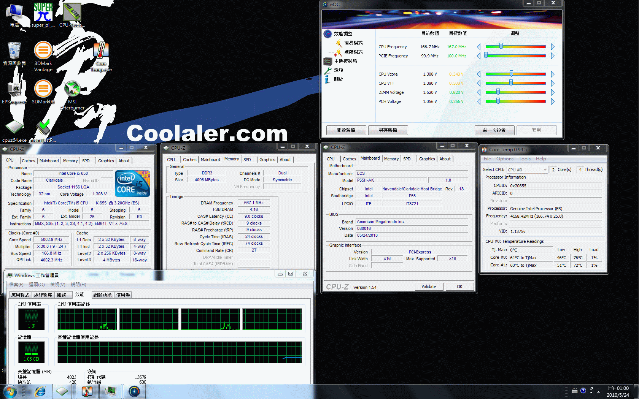Open the Recycle Bin icon
Screen dimensions: 639x399
coord(14,54)
